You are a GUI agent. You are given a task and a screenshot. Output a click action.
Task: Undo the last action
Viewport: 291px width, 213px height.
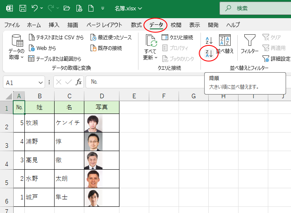tap(35, 8)
